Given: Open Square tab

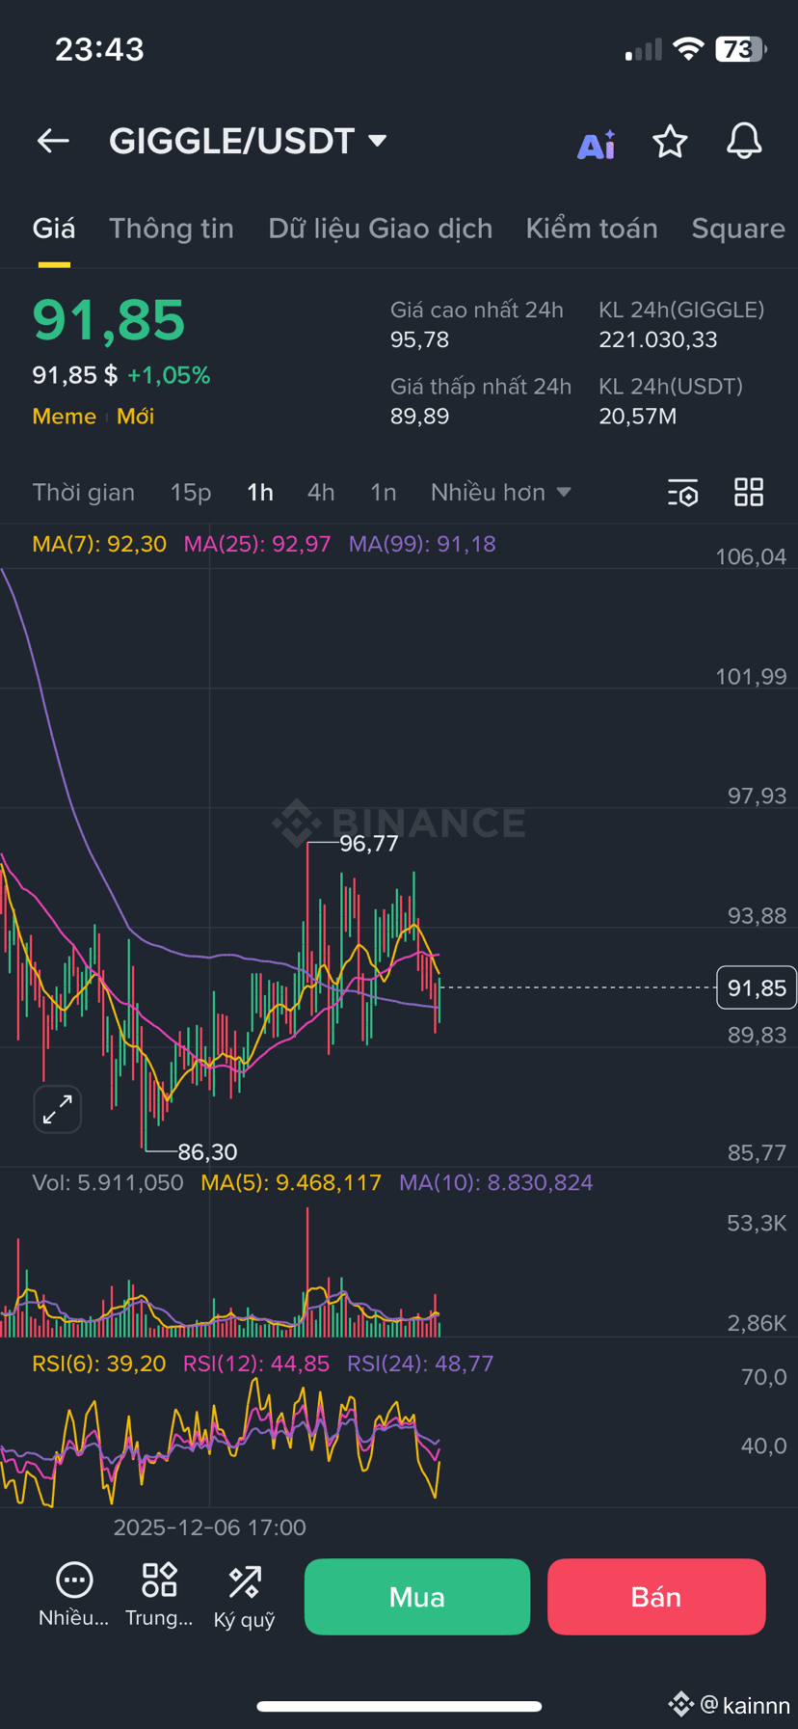Looking at the screenshot, I should click(x=738, y=229).
